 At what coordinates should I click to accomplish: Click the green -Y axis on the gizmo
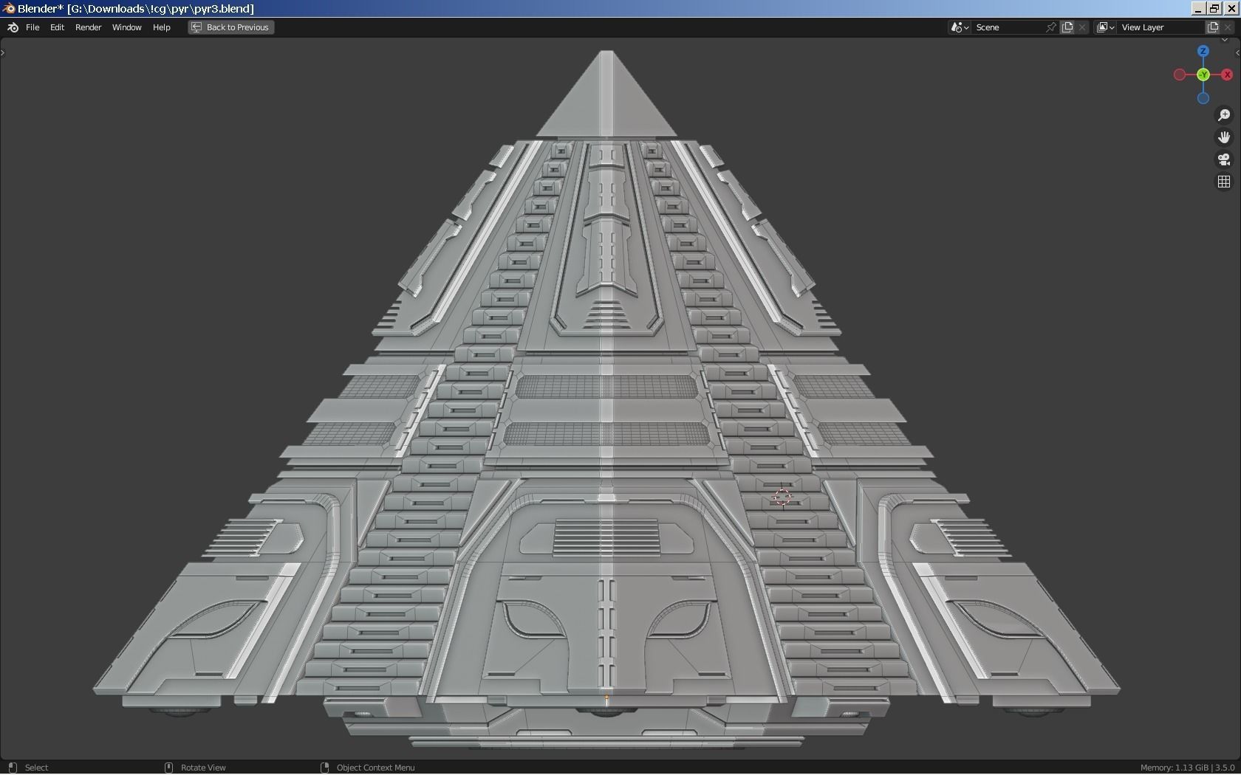click(1203, 75)
